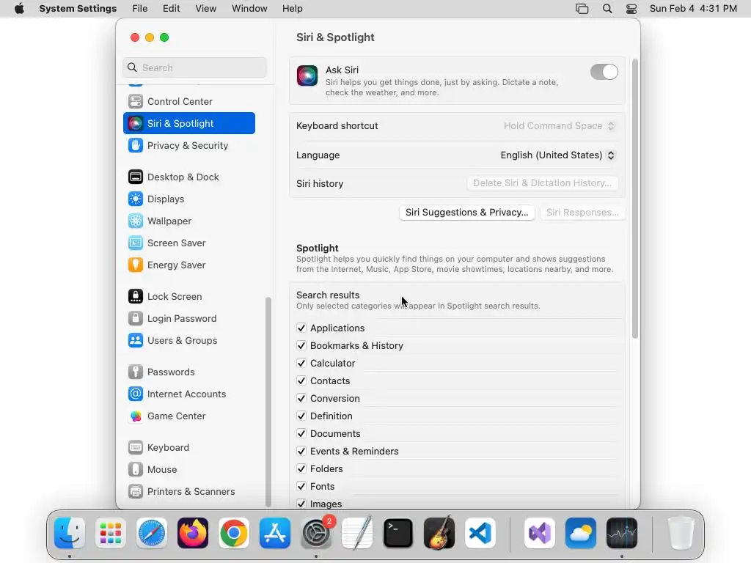Launch GarageBand from the Dock
Viewport: 751px width, 563px height.
coord(439,533)
